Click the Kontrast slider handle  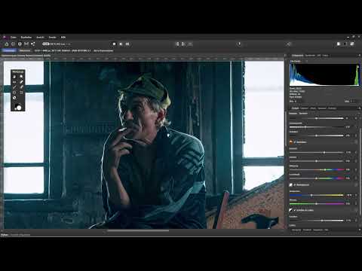[324, 152]
